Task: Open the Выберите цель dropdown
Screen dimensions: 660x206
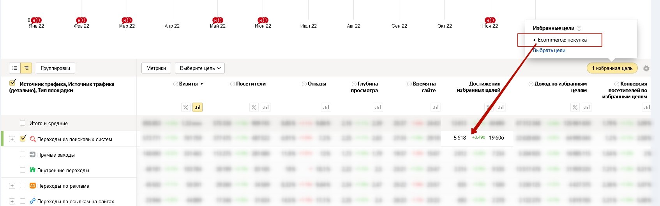Action: 200,68
